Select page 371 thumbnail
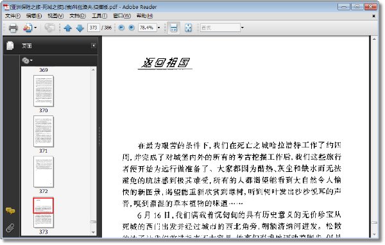This screenshot has width=385, height=245. point(44,131)
